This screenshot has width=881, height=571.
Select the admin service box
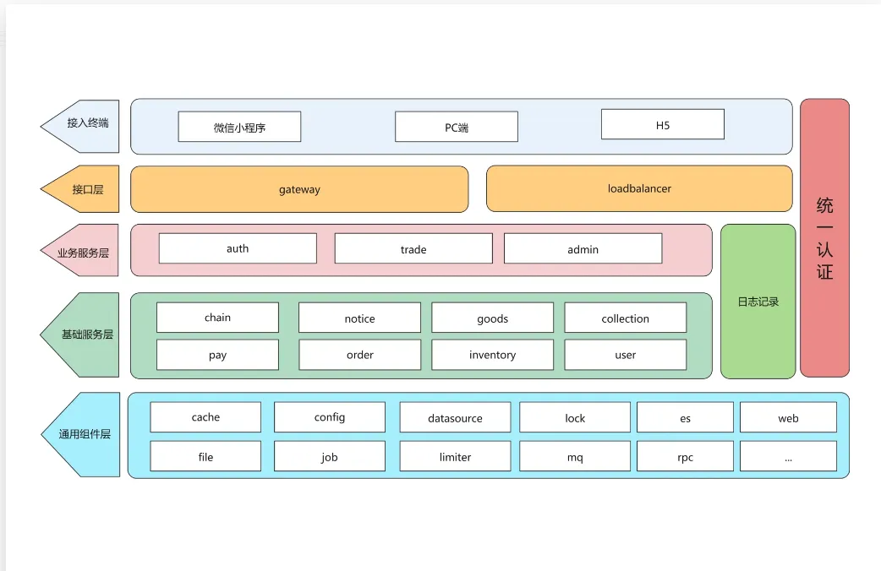tap(583, 248)
